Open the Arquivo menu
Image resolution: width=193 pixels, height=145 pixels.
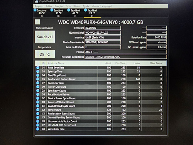[39, 6]
